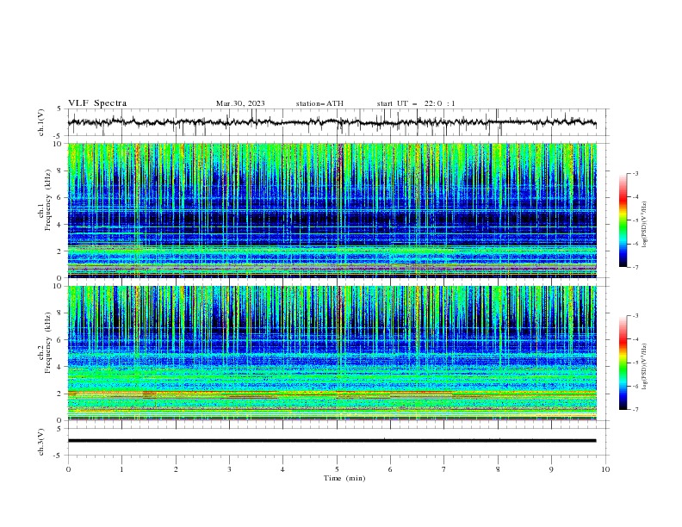This screenshot has width=682, height=527.
Task: Click time axis tick label "1"
Action: coord(121,469)
